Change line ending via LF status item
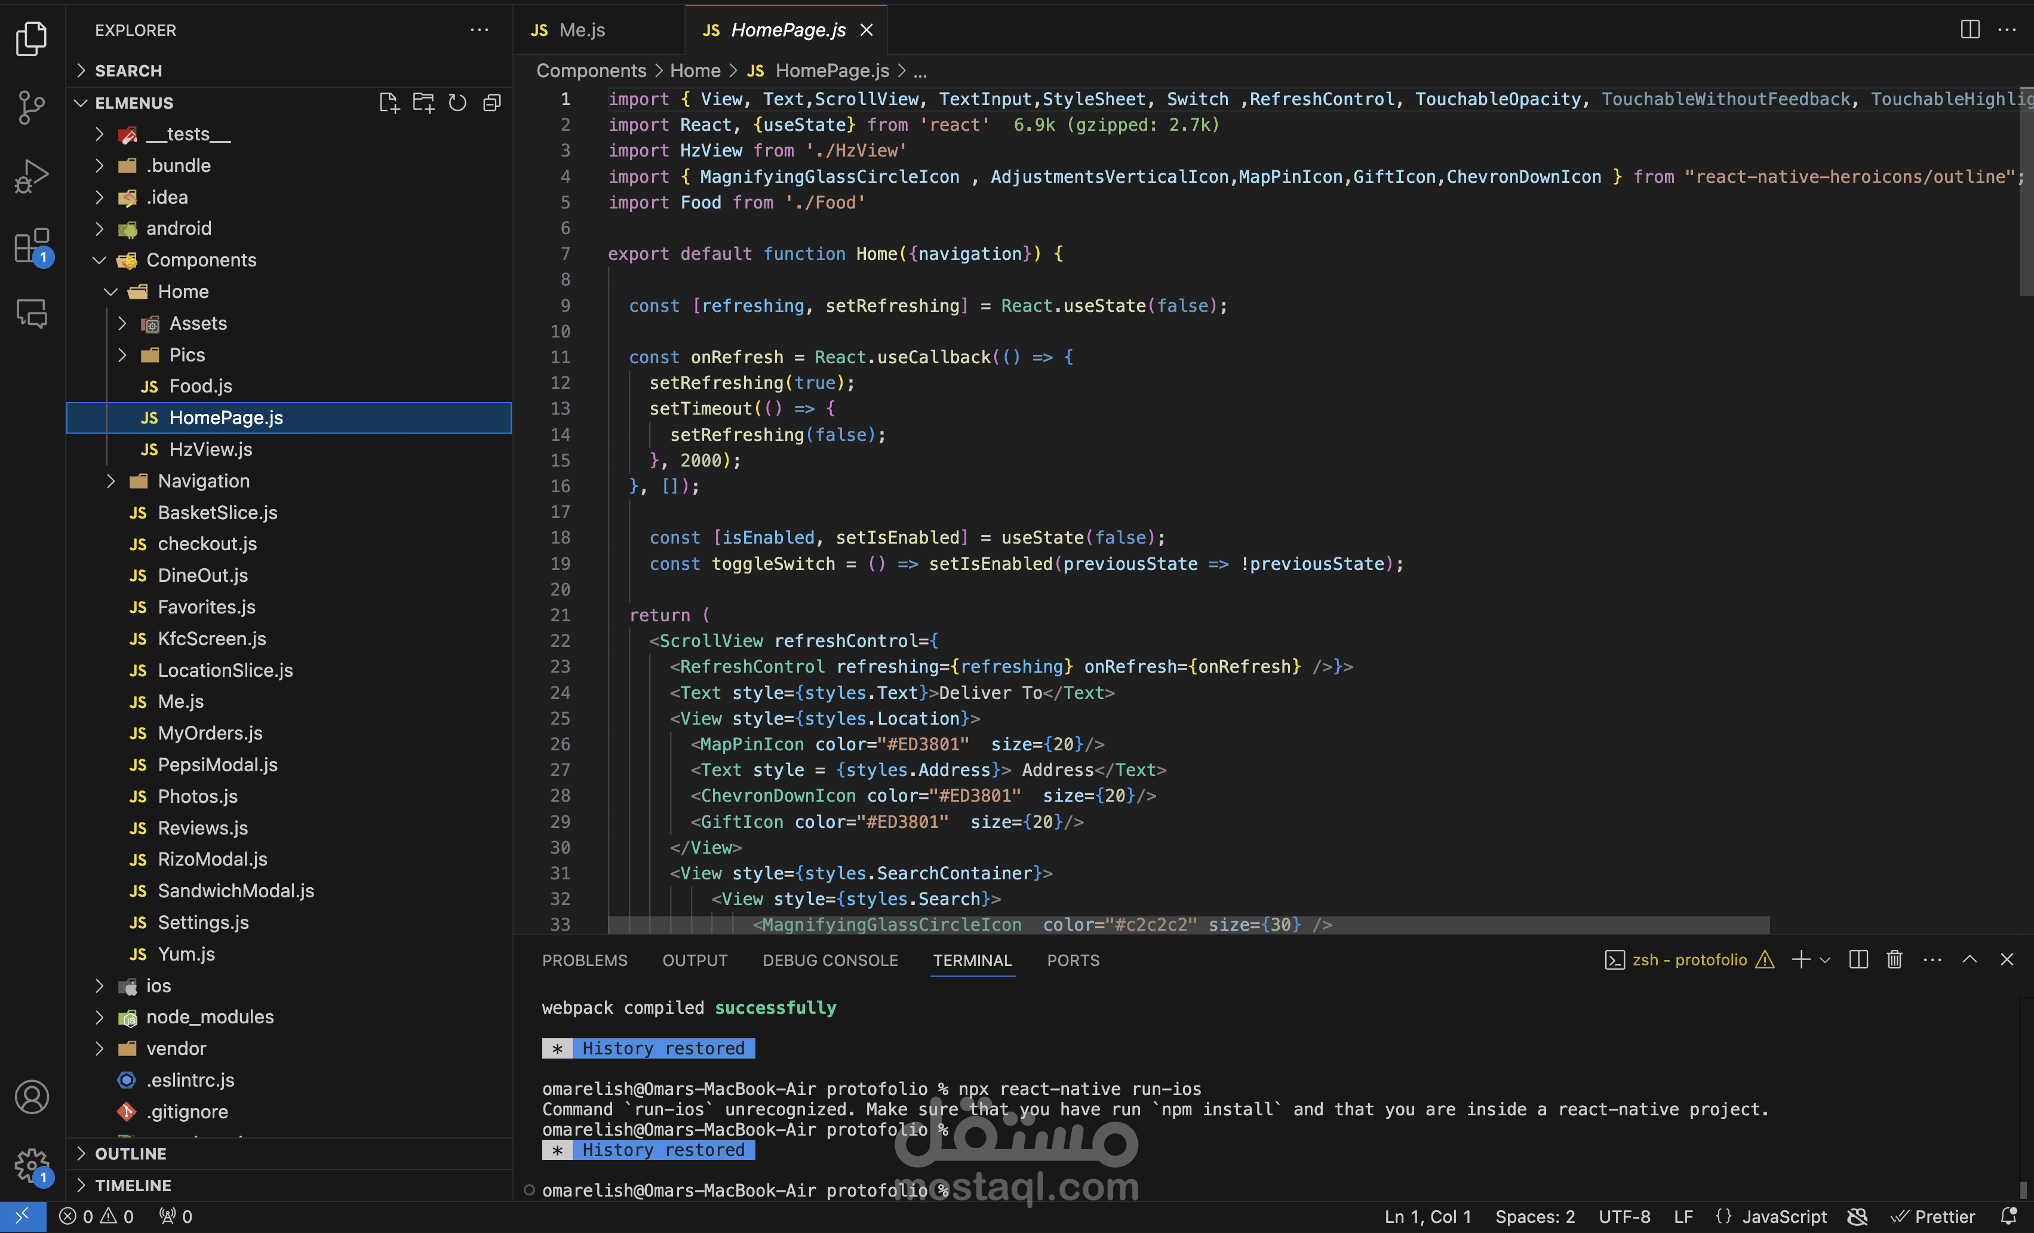2034x1233 pixels. point(1683,1216)
